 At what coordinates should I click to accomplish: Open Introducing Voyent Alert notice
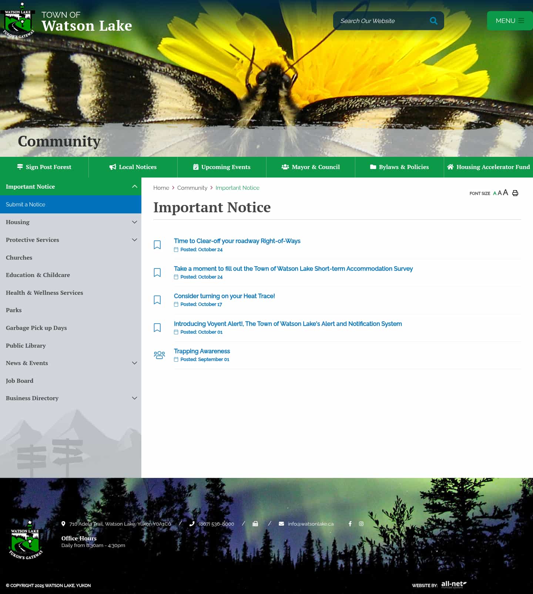(288, 324)
